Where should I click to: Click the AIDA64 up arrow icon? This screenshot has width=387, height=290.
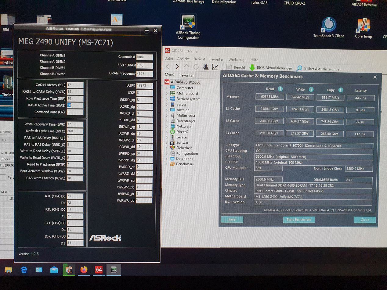click(186, 66)
